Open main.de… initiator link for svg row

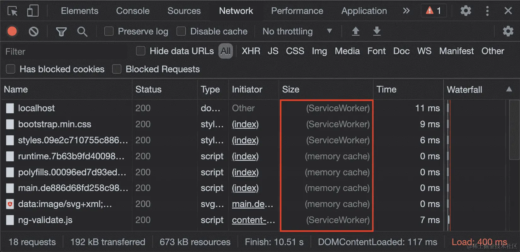(252, 204)
